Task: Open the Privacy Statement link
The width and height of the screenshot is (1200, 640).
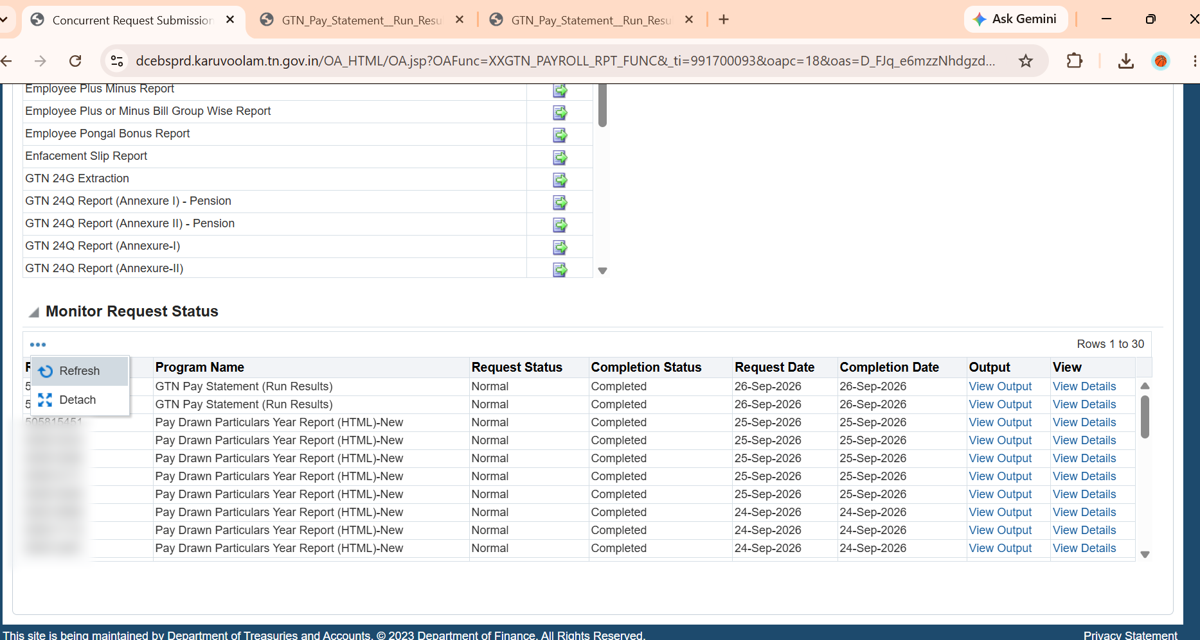Action: point(1131,635)
